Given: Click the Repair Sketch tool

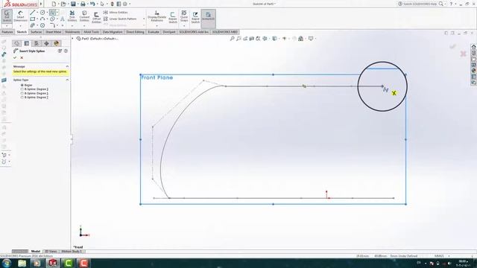Looking at the screenshot, I should coord(173,18).
